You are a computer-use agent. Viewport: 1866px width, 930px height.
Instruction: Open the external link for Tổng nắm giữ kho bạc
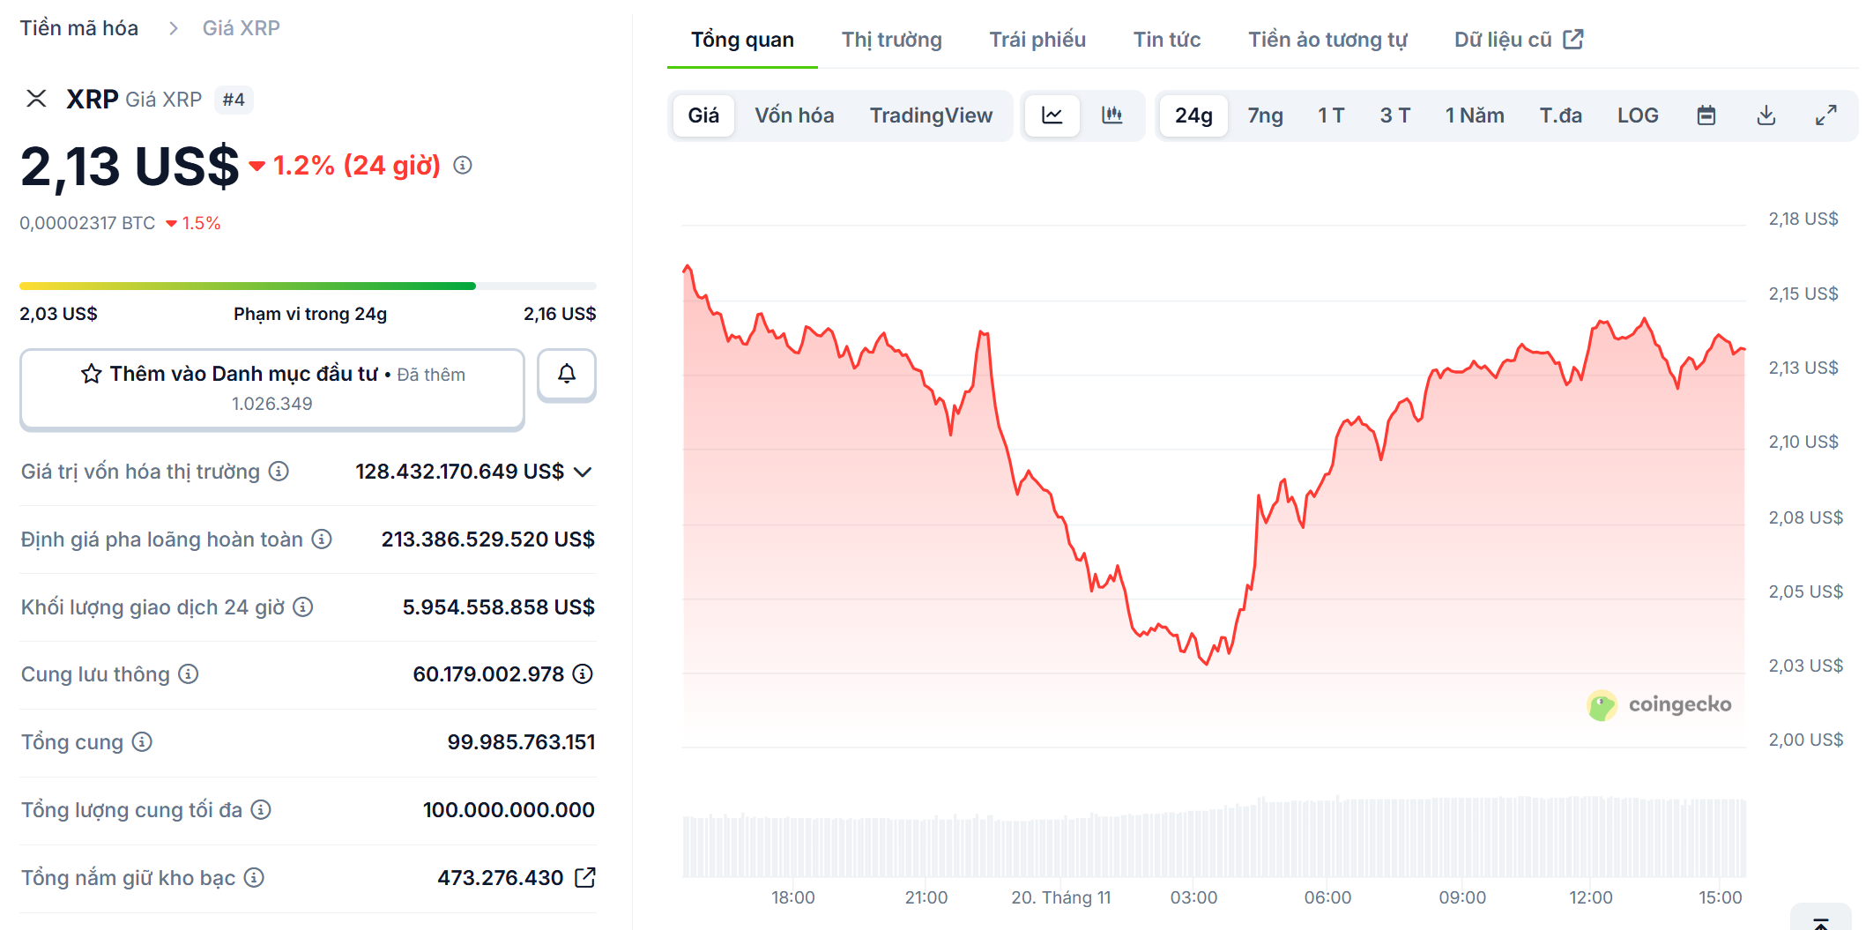click(x=584, y=877)
